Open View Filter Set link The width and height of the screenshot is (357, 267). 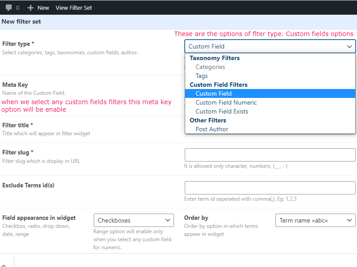(x=74, y=8)
